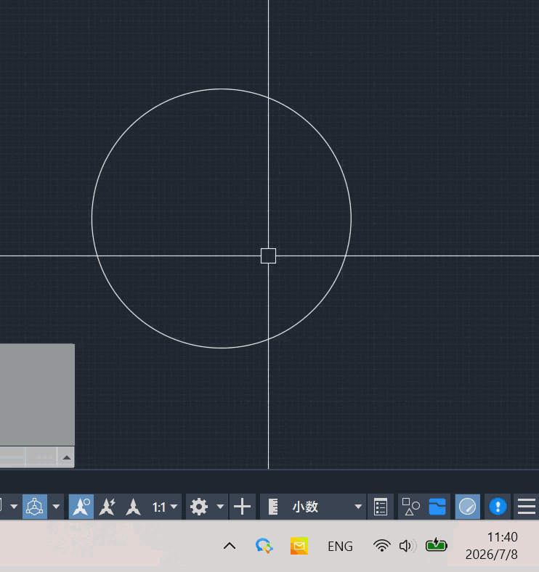Open the 11:40 clock and date
539x572 pixels.
click(492, 546)
